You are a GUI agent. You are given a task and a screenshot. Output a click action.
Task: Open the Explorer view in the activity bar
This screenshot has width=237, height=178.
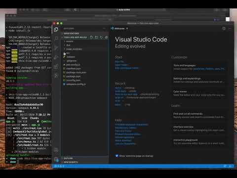(x=56, y=30)
